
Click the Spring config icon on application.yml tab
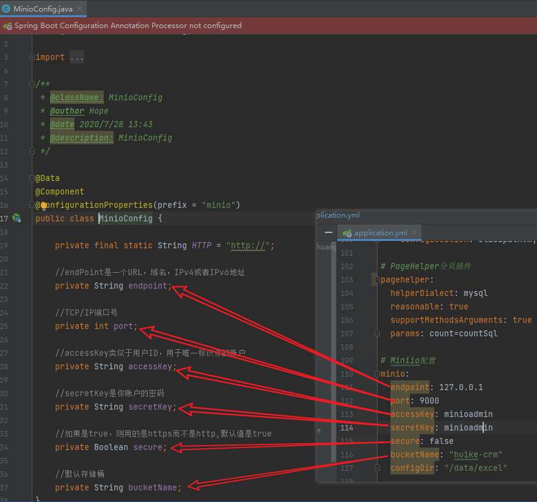347,234
